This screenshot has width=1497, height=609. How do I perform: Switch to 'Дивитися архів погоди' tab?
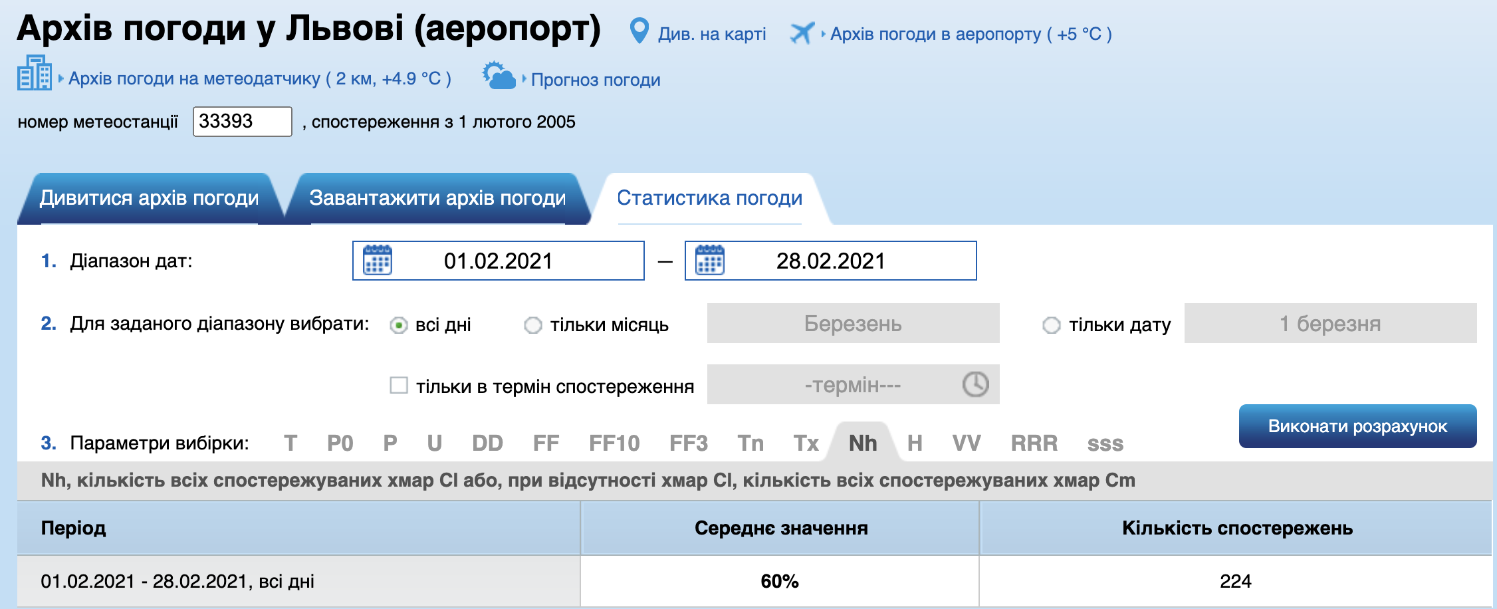tap(150, 198)
